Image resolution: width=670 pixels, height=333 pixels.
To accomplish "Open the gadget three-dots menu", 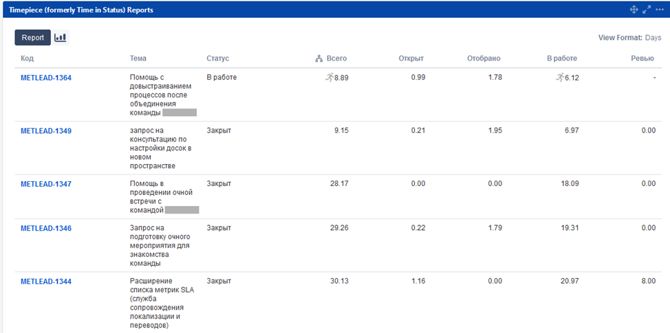I will click(659, 10).
